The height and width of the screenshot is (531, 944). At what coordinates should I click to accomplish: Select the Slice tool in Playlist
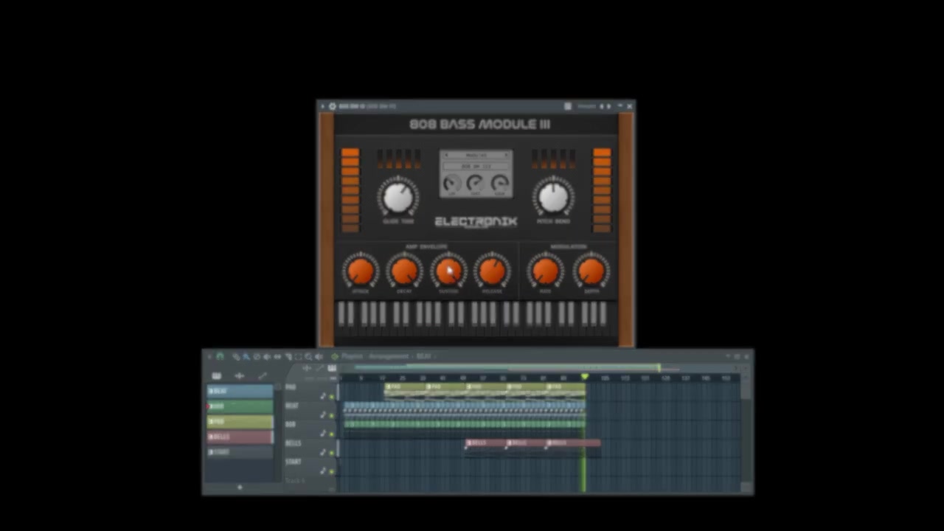[x=288, y=357]
